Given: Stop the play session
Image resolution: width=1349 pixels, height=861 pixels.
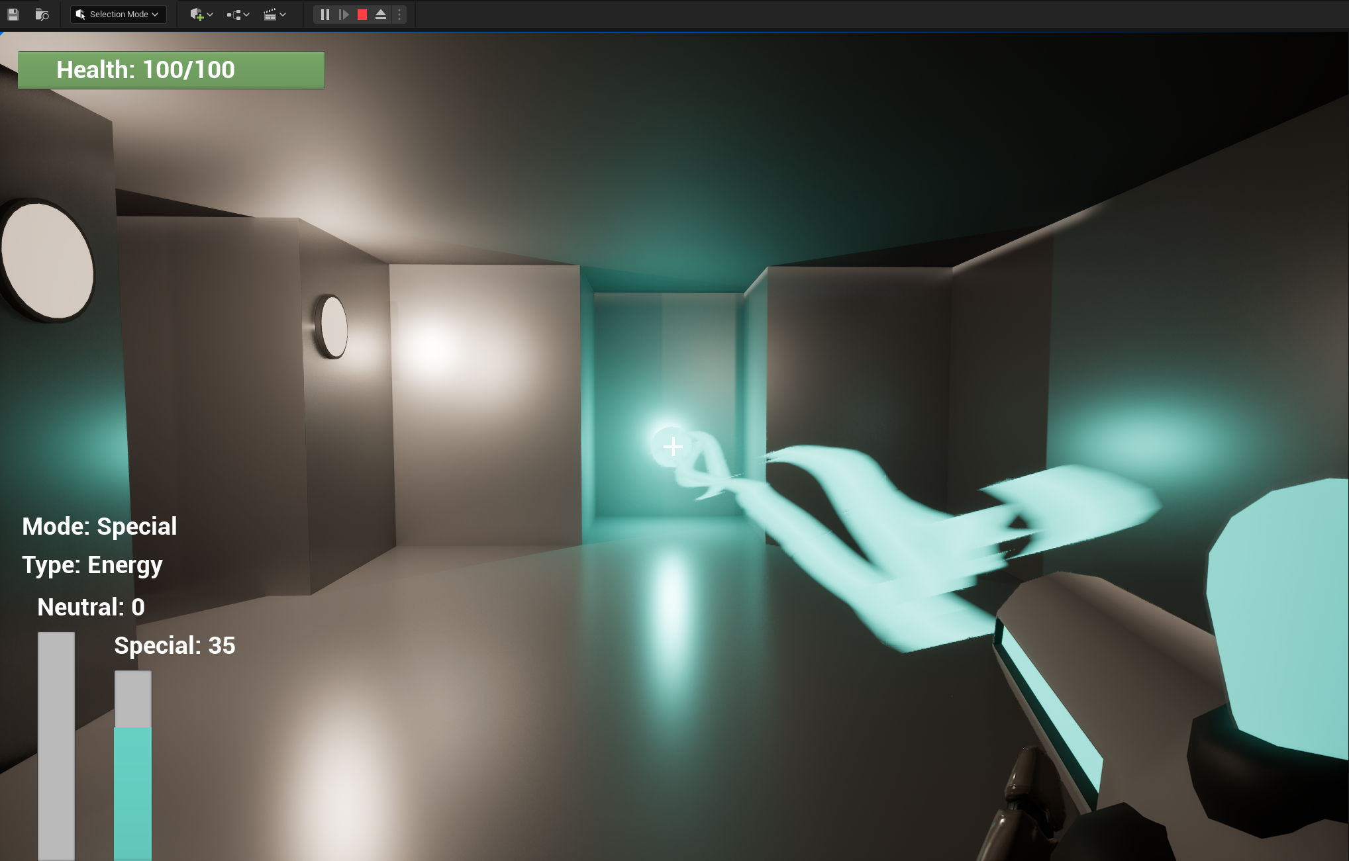Looking at the screenshot, I should coord(362,14).
